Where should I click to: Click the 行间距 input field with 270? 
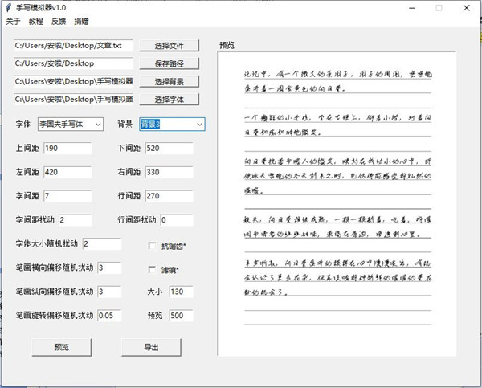click(169, 196)
